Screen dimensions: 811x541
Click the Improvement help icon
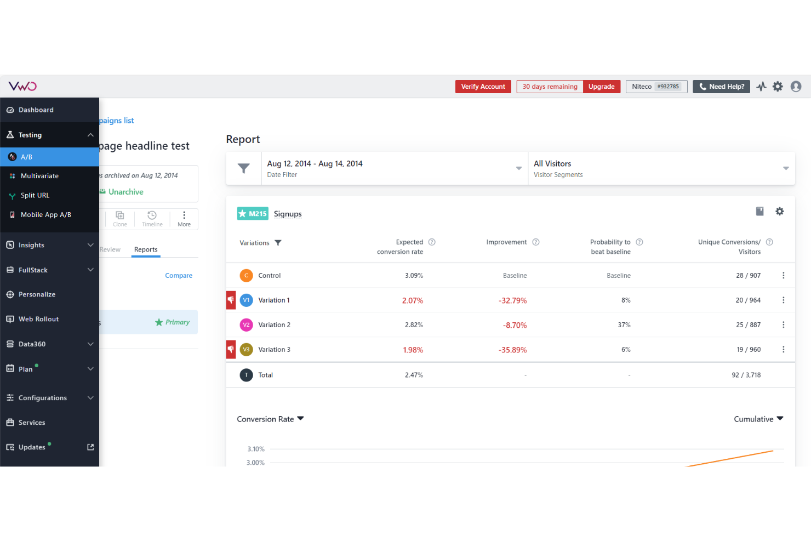pos(536,242)
